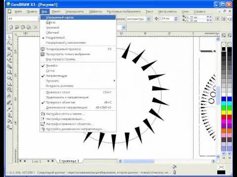Select the Zoom magnifier tool
237x177 pixels.
click(x=9, y=55)
